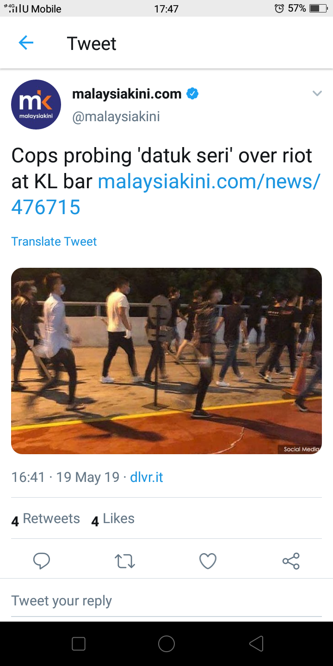Image resolution: width=333 pixels, height=666 pixels.
Task: Focus the Tweet your reply field
Action: pyautogui.click(x=166, y=601)
